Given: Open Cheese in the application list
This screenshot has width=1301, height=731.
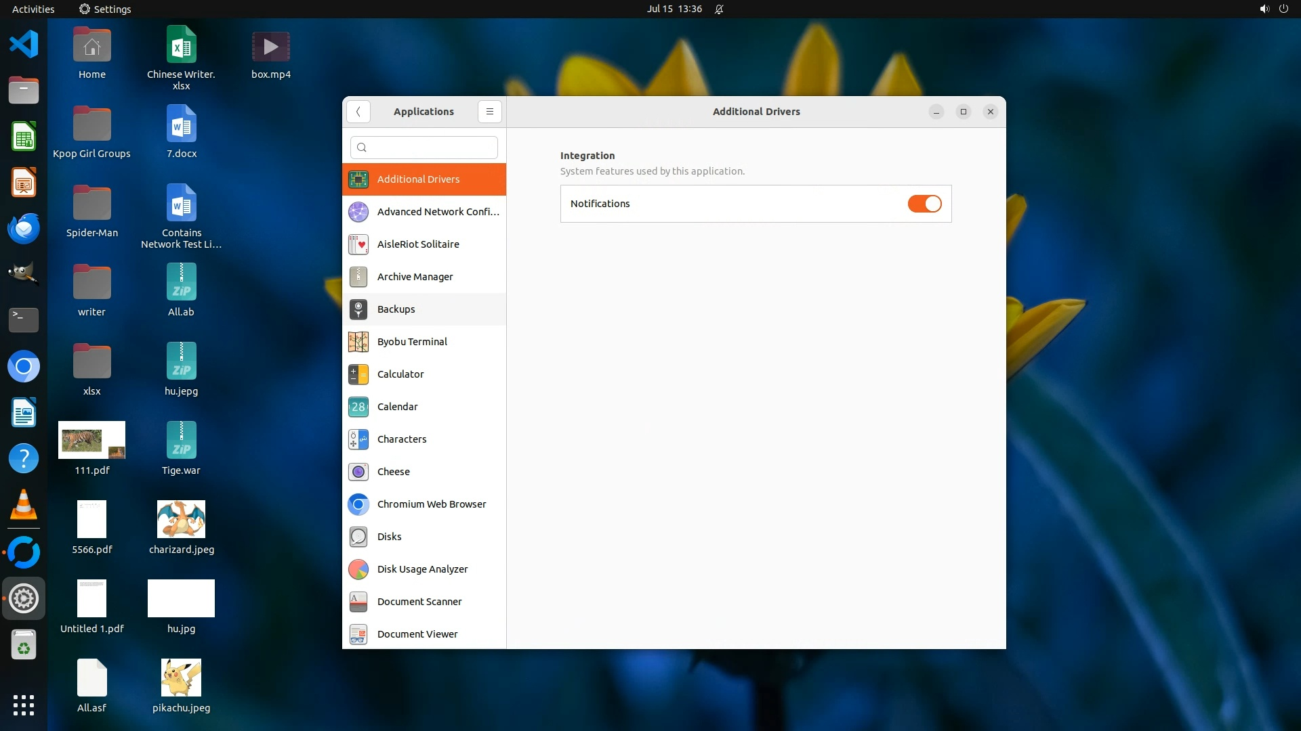Looking at the screenshot, I should (394, 472).
